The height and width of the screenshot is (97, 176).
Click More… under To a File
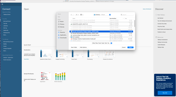5,35
